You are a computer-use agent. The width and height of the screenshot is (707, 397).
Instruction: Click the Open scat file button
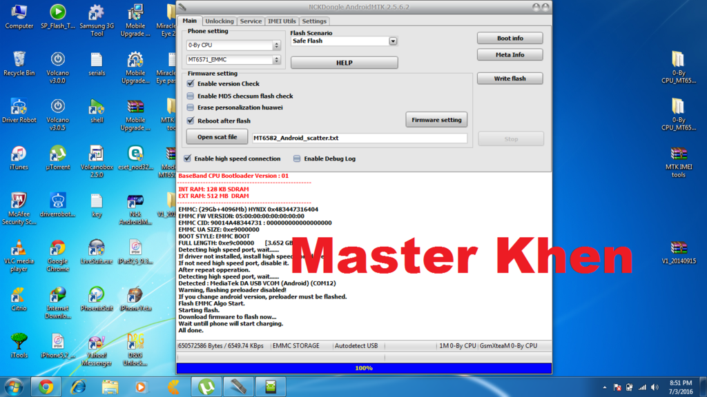coord(217,137)
